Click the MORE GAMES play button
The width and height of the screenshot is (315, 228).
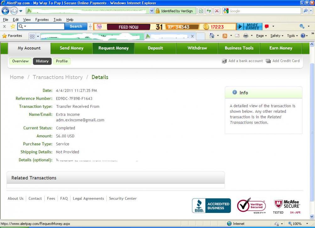[x=250, y=26]
